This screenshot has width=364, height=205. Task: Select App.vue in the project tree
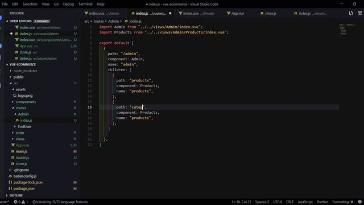22,145
